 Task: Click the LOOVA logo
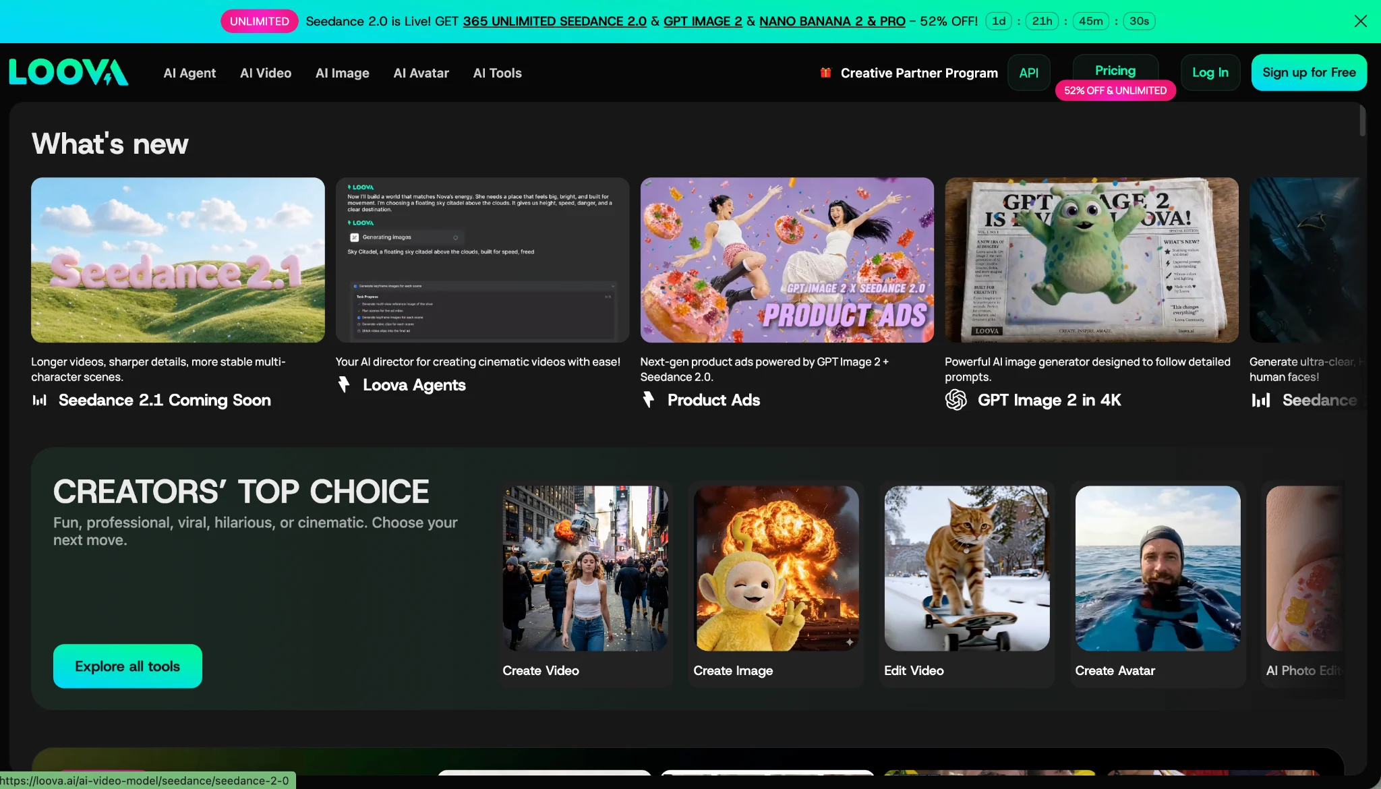tap(69, 72)
